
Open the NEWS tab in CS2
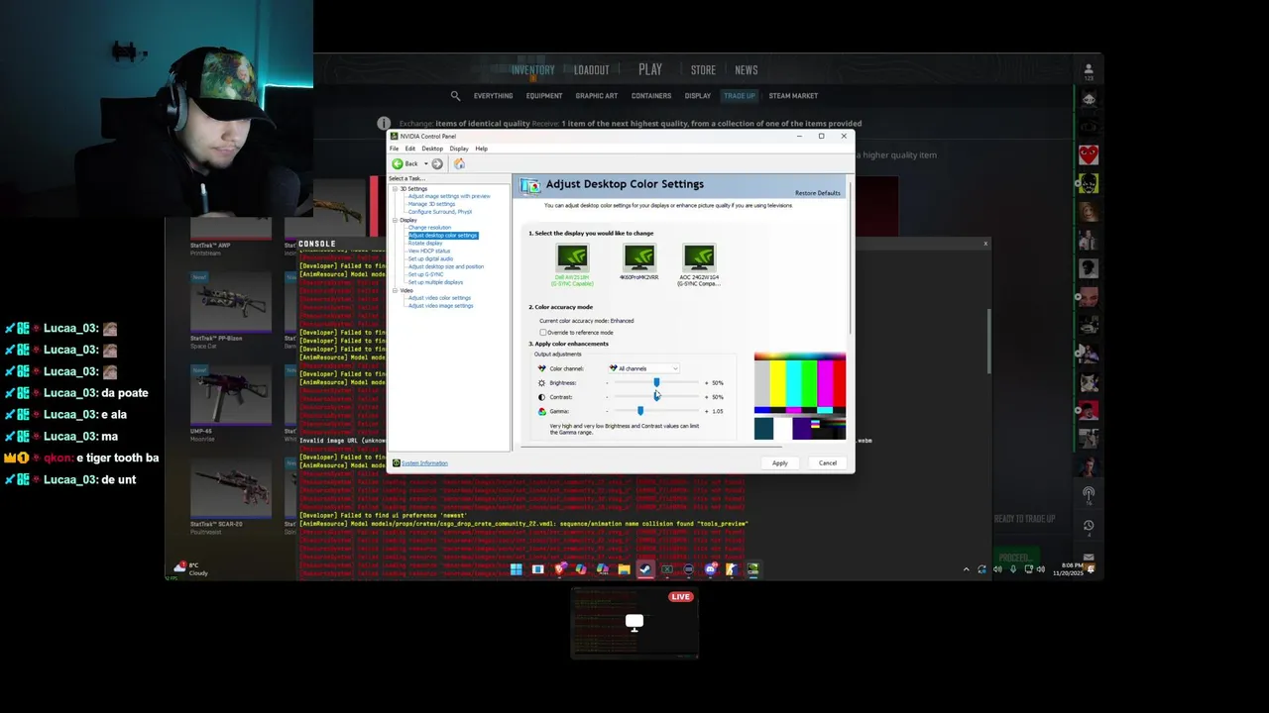pyautogui.click(x=747, y=70)
